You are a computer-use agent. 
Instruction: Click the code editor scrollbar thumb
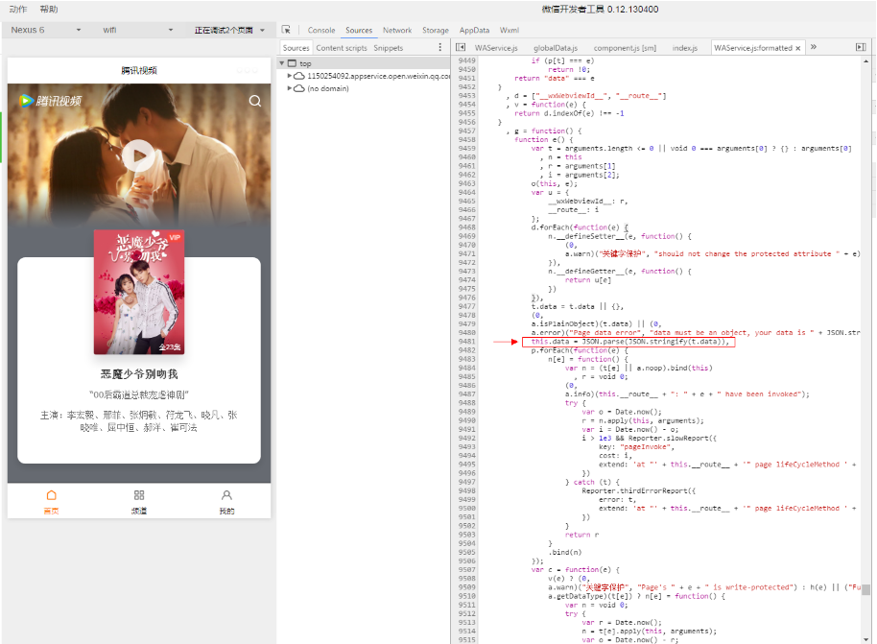pos(865,589)
